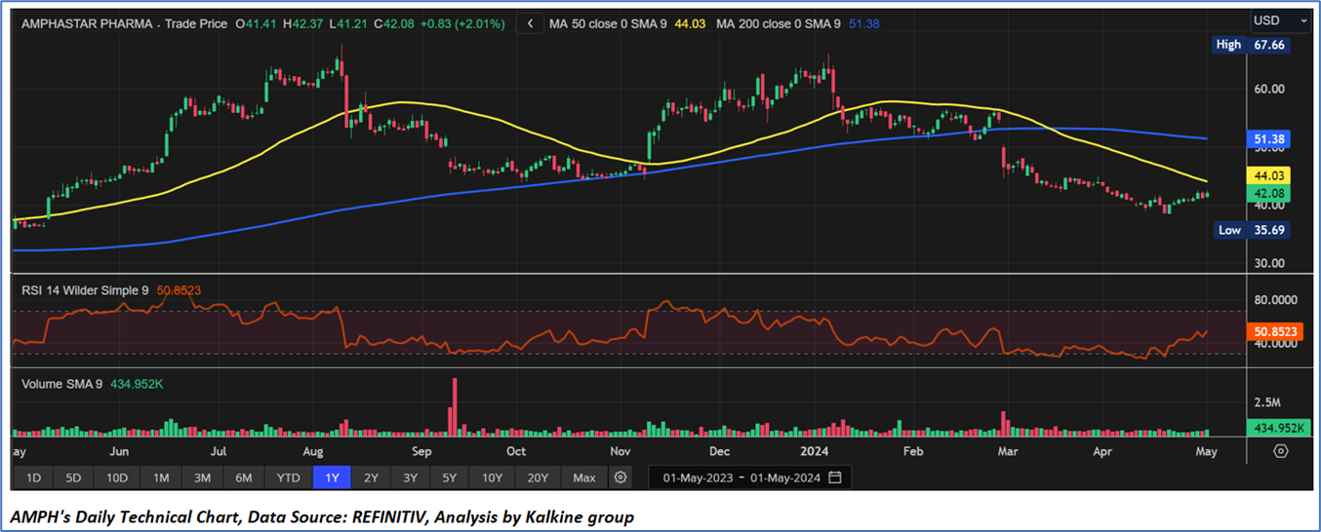Click the Dec label on time axis
The height and width of the screenshot is (532, 1321).
point(719,451)
